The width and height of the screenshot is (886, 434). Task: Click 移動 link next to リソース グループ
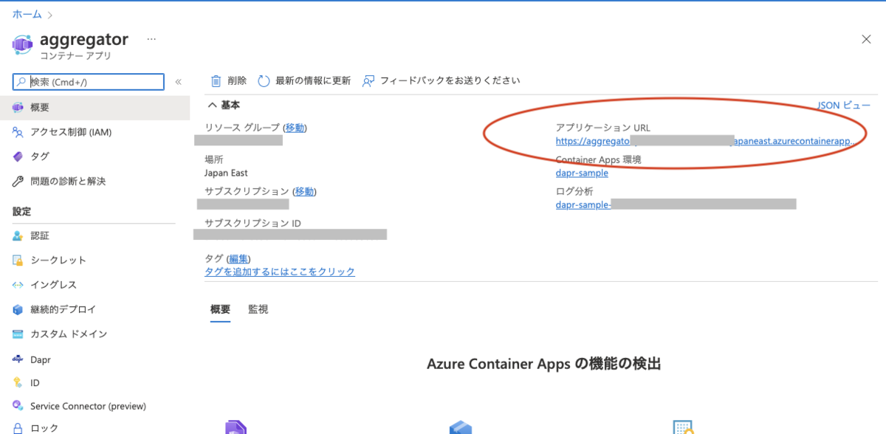coord(295,128)
